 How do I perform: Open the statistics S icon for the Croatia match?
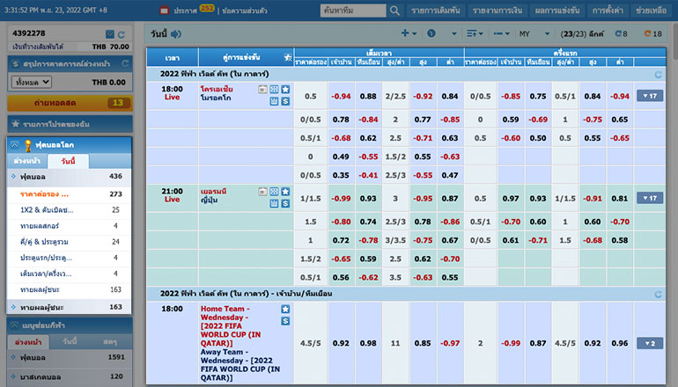pos(285,101)
